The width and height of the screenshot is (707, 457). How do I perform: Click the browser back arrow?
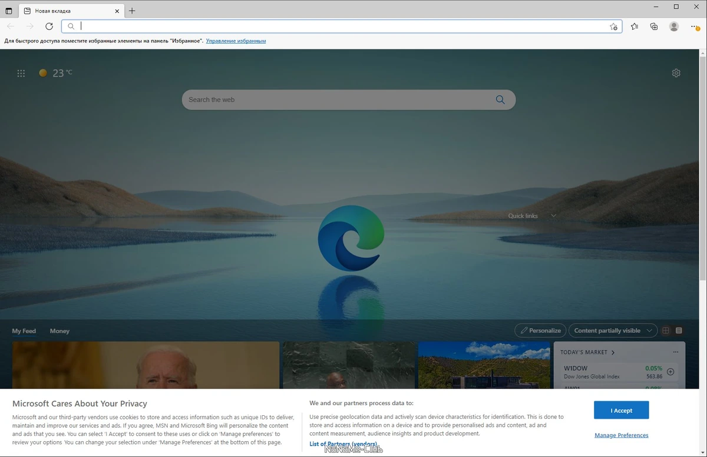(11, 27)
